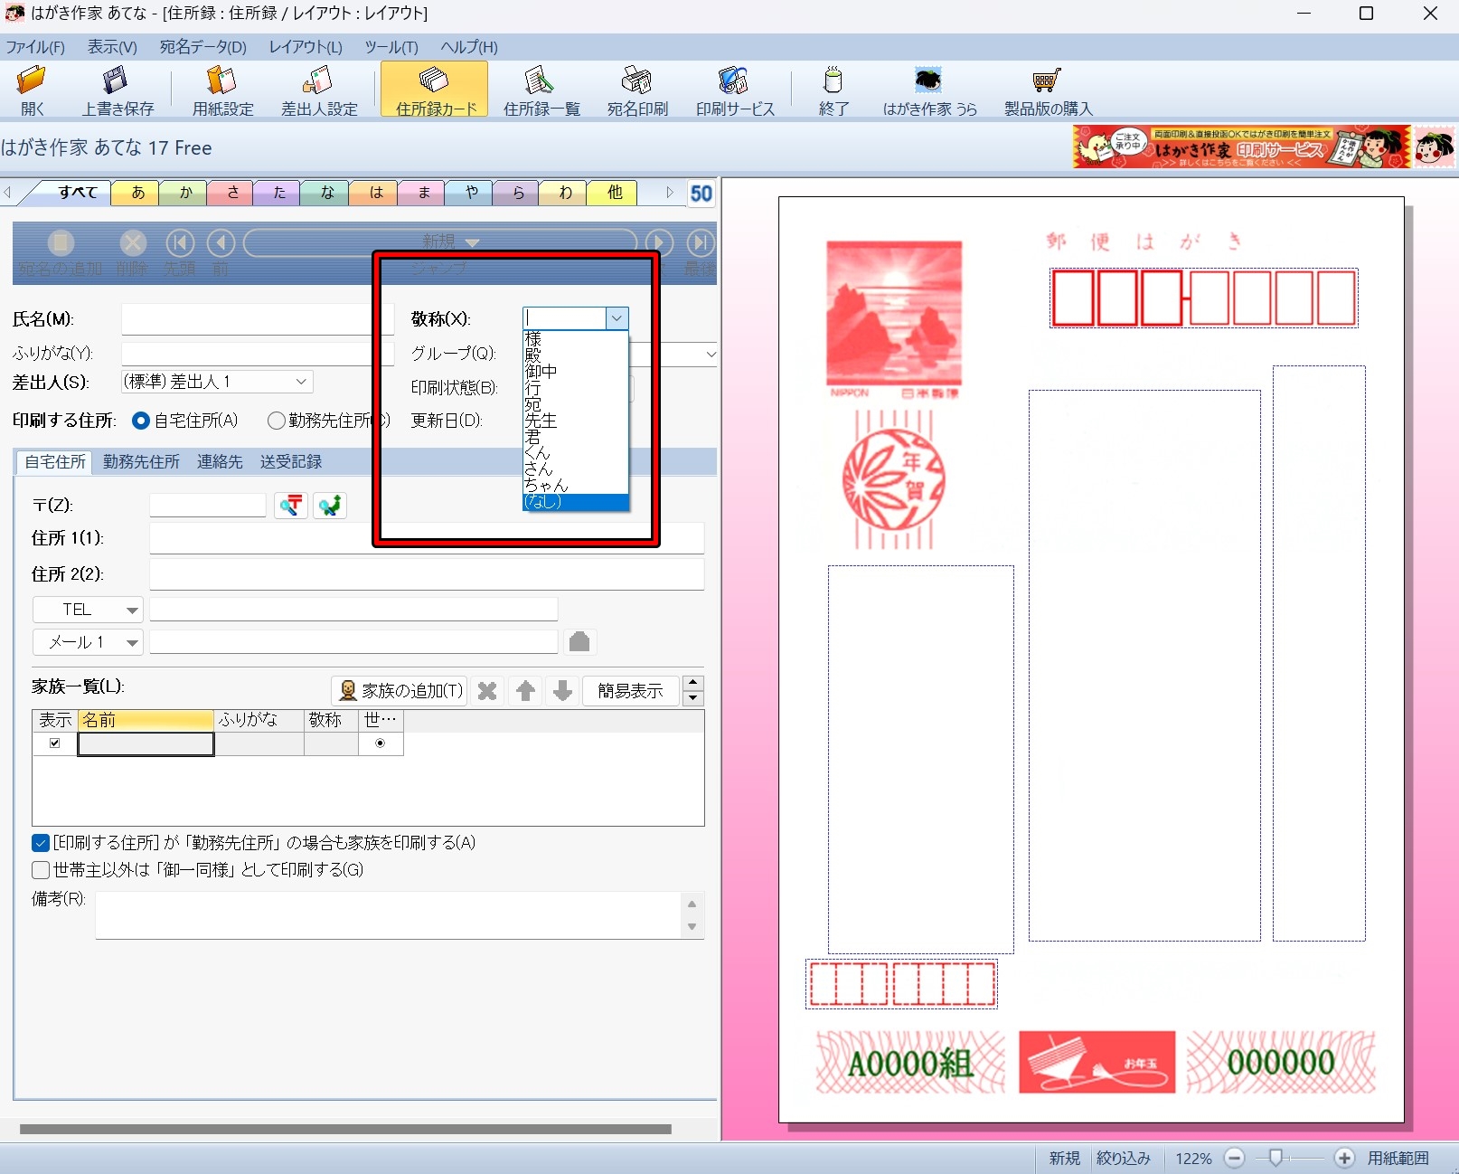This screenshot has width=1459, height=1174.
Task: Click the 製品版の購入 cart icon
Action: [1048, 90]
